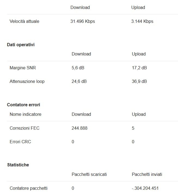Click the Pacchetti inviati column header
This screenshot has width=178, height=196.
(147, 174)
